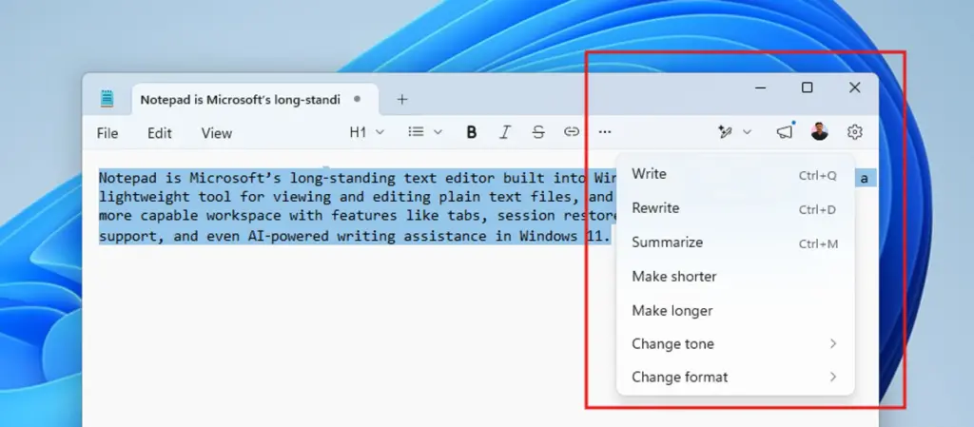This screenshot has height=427, width=974.
Task: Choose Write from the AI menu
Action: point(735,174)
